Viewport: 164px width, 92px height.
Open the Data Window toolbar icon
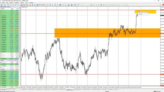pos(11,5)
